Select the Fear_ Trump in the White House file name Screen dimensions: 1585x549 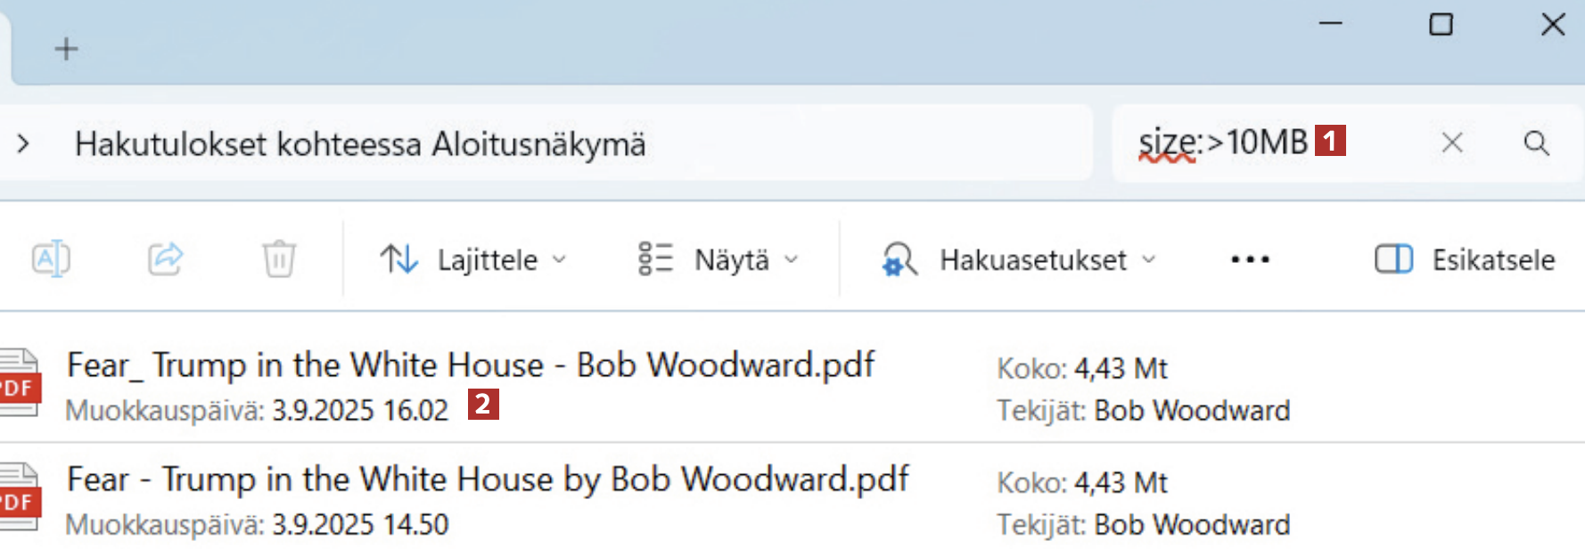[x=470, y=365]
